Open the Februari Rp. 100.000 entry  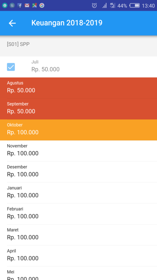click(x=78, y=214)
